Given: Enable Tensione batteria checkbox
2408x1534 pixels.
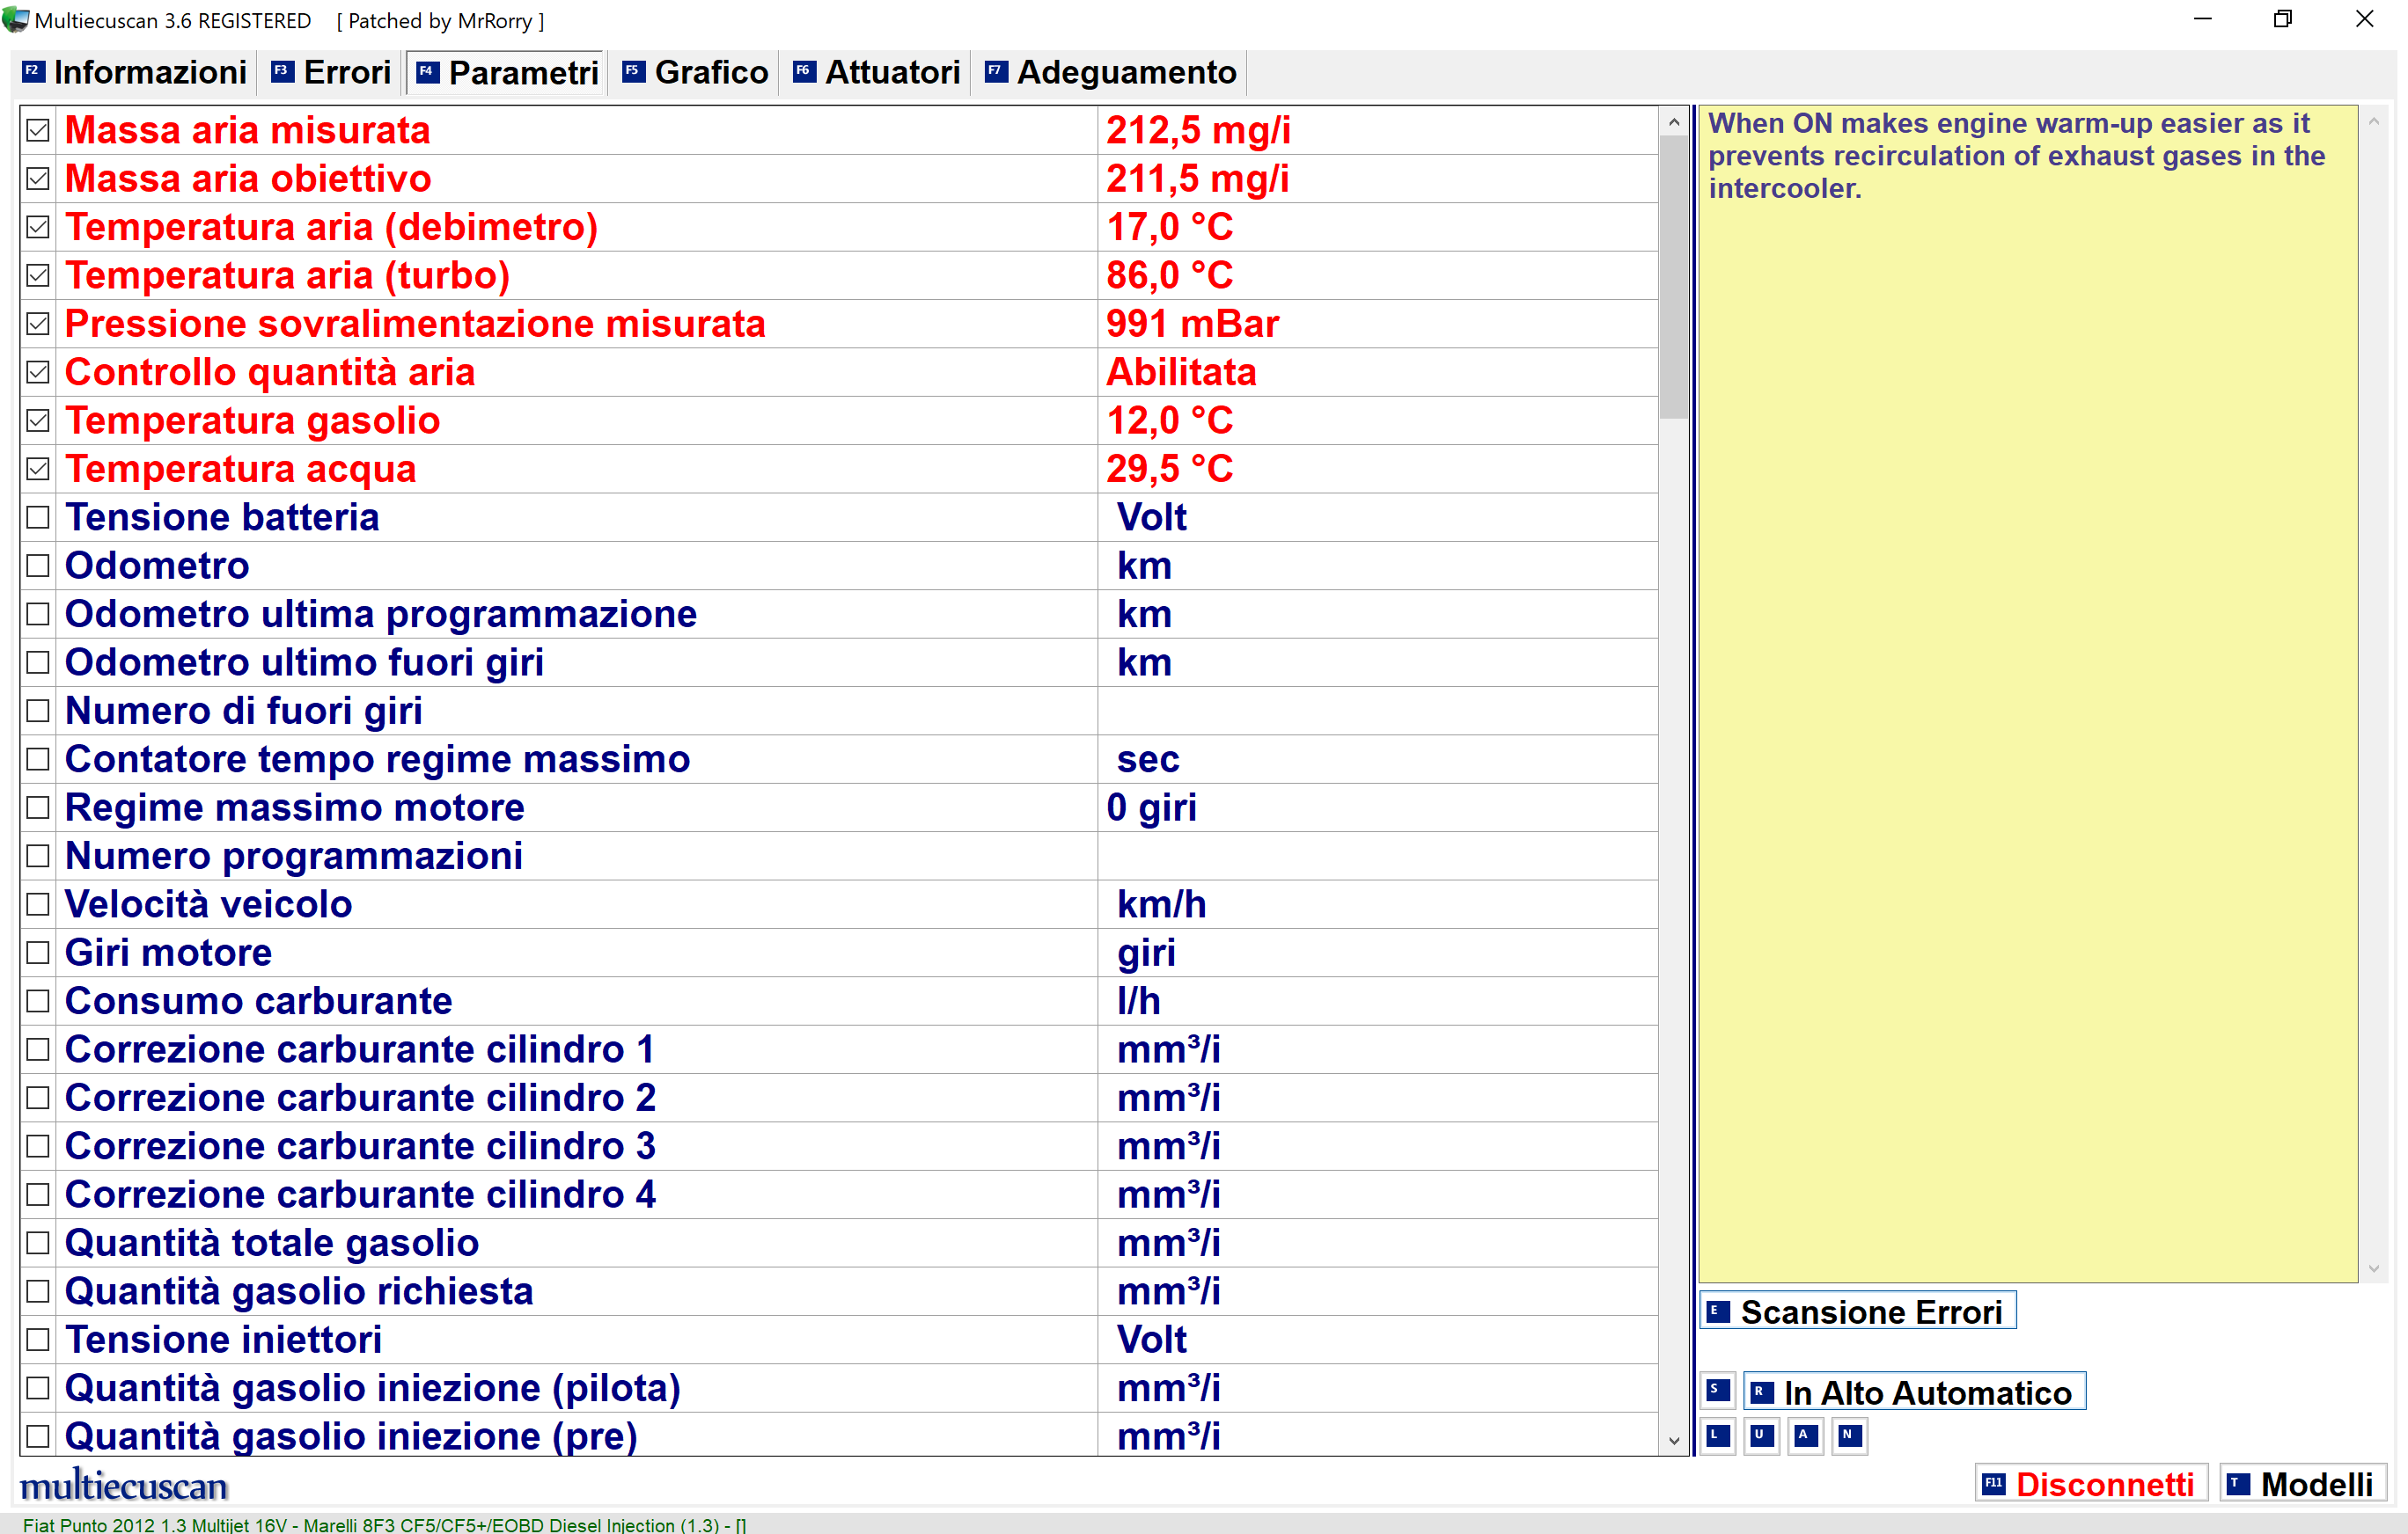Looking at the screenshot, I should tap(38, 518).
